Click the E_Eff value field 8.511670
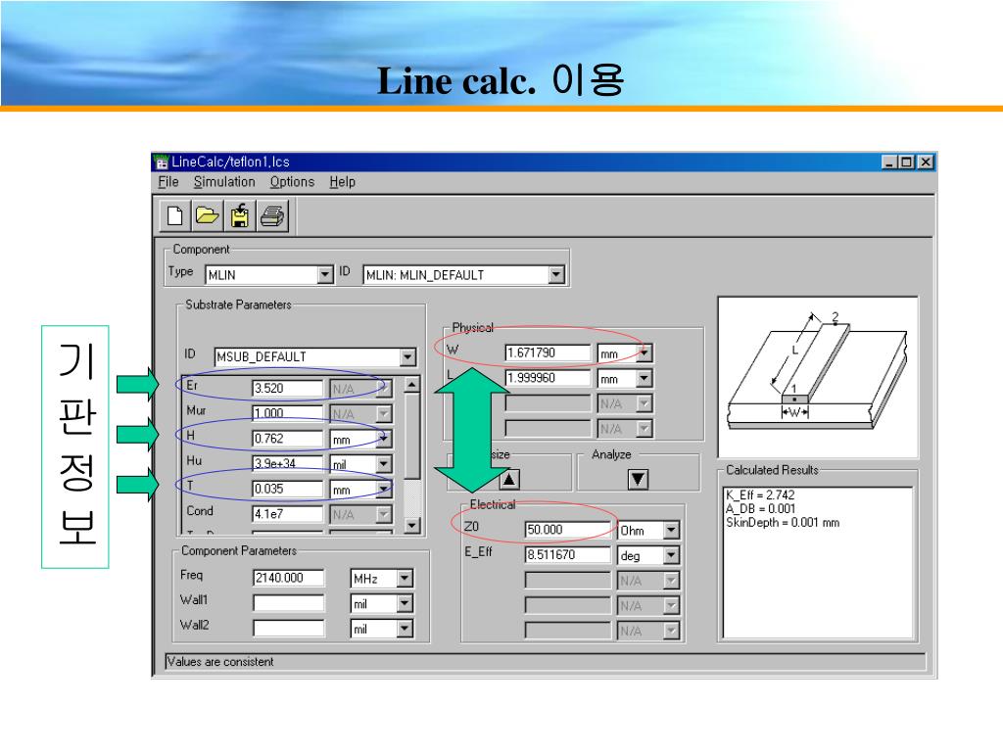 568,555
